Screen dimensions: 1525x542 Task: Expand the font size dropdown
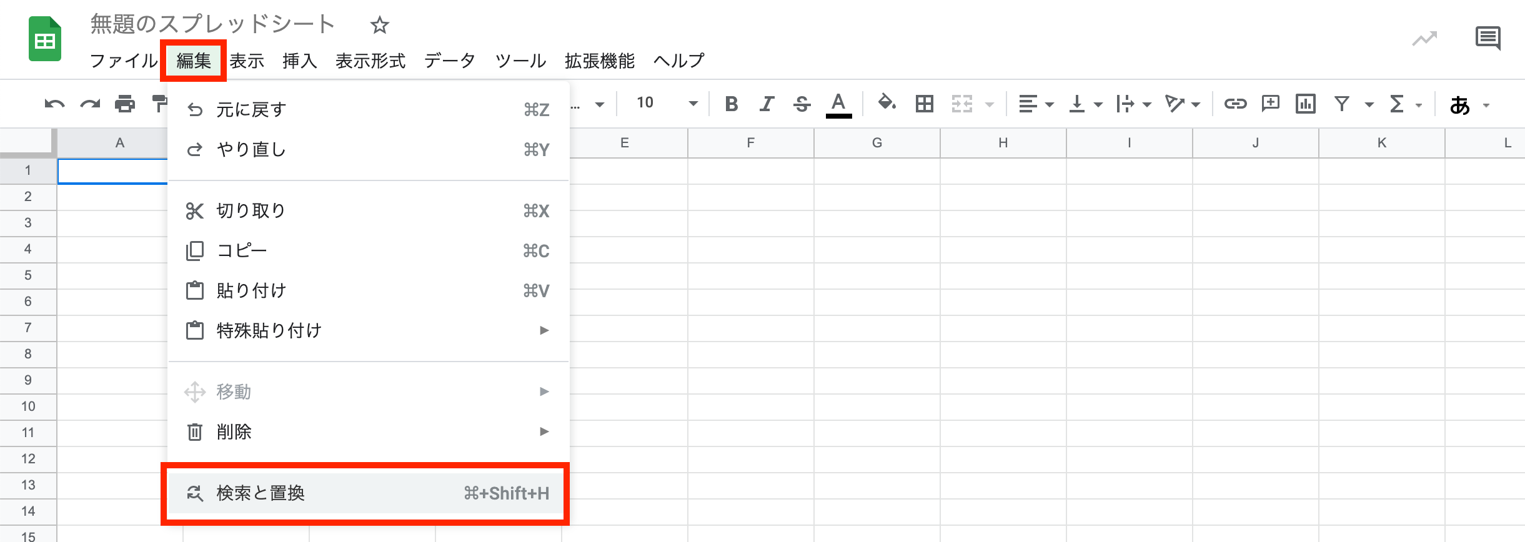click(x=693, y=104)
